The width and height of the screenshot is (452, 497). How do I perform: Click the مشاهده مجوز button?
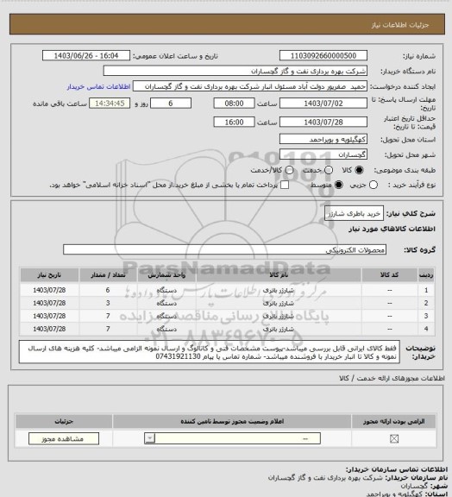pyautogui.click(x=63, y=438)
